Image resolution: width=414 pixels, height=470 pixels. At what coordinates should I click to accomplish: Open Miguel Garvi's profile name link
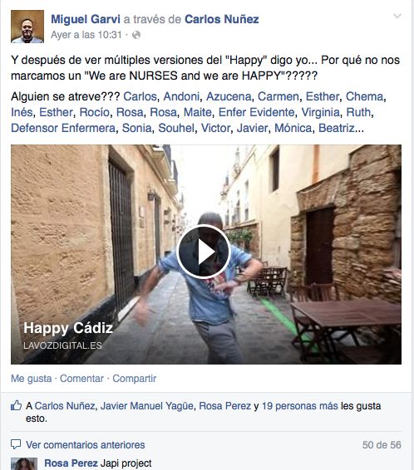(86, 19)
